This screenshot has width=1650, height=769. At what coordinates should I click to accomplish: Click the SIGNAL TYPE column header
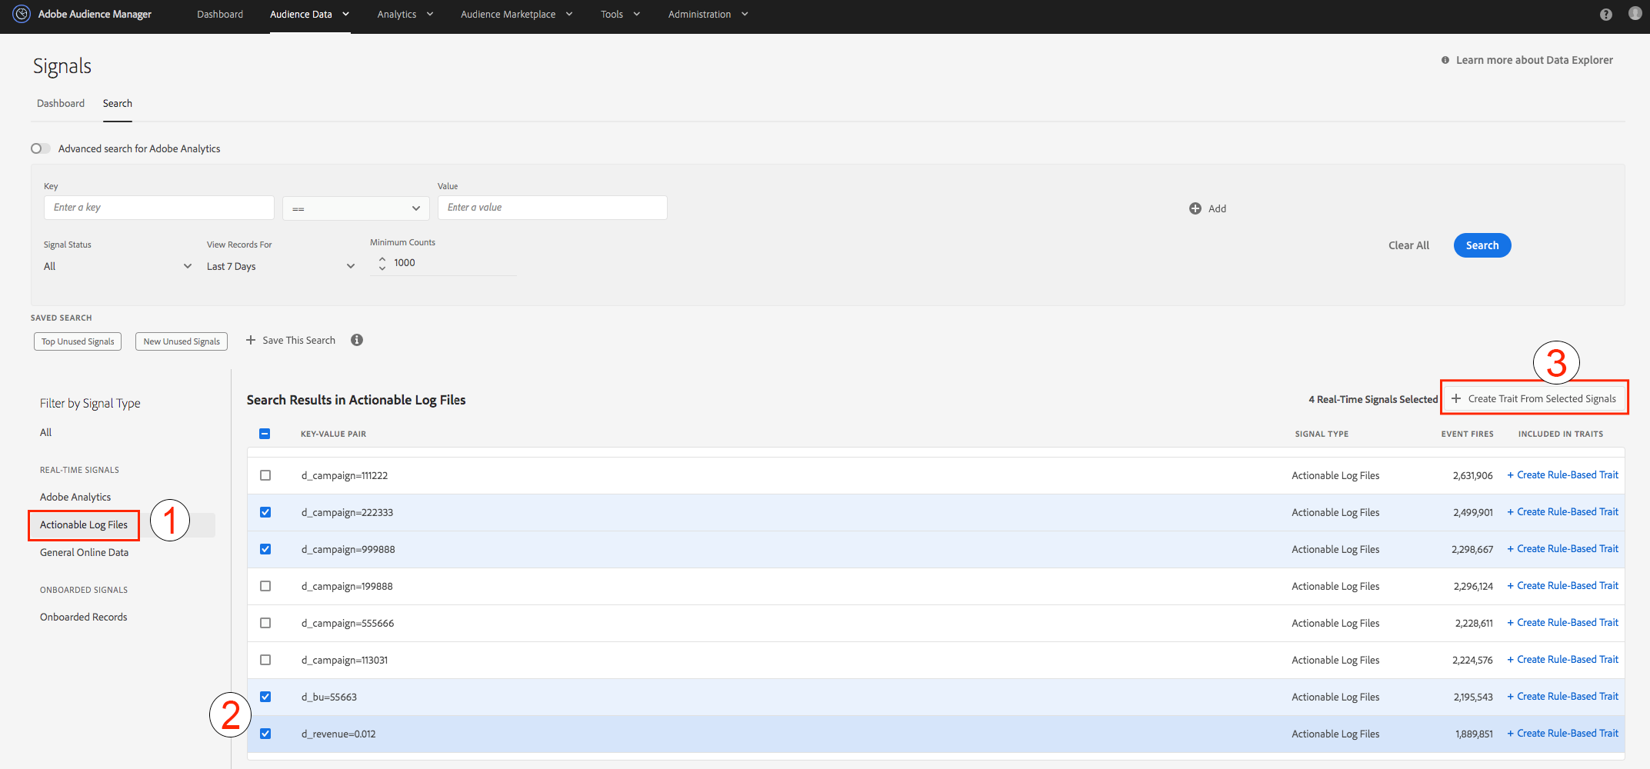point(1322,434)
